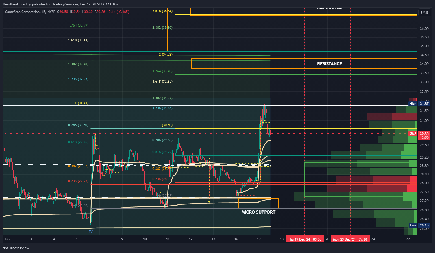Viewport: 435px width, 253px height.
Task: Click the 1 (31.71) Fibonacci label
Action: coord(82,103)
